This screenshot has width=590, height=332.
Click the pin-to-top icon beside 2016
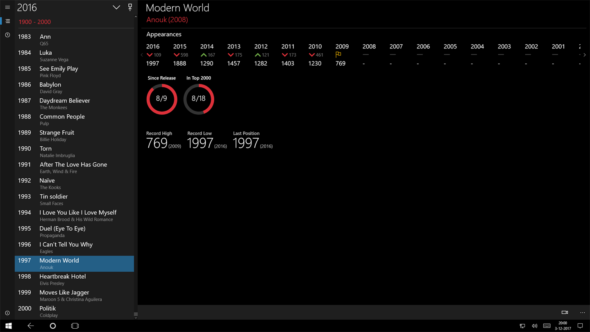click(130, 7)
